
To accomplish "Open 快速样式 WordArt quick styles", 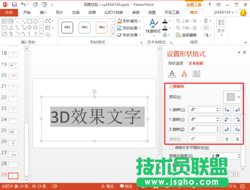I will click(x=153, y=27).
